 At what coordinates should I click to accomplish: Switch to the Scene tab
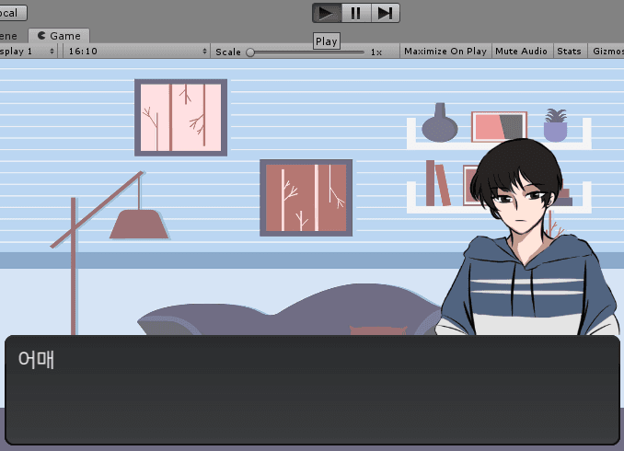pos(9,36)
